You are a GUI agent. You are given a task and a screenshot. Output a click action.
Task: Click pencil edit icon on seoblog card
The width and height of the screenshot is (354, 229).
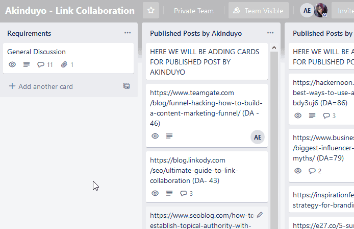coord(260,215)
